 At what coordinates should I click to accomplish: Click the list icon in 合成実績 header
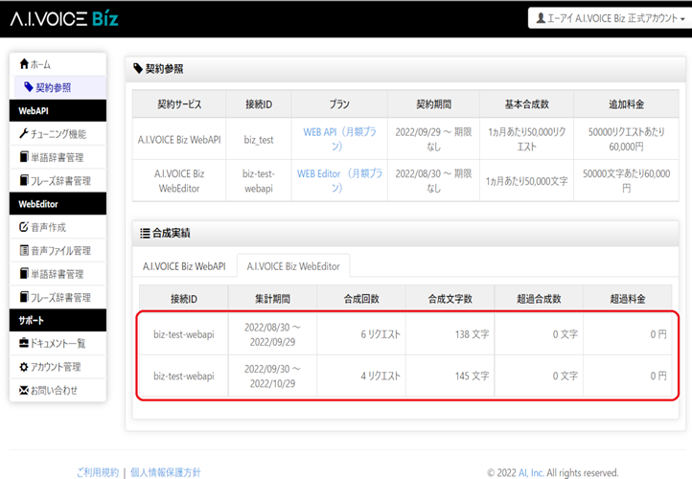145,234
